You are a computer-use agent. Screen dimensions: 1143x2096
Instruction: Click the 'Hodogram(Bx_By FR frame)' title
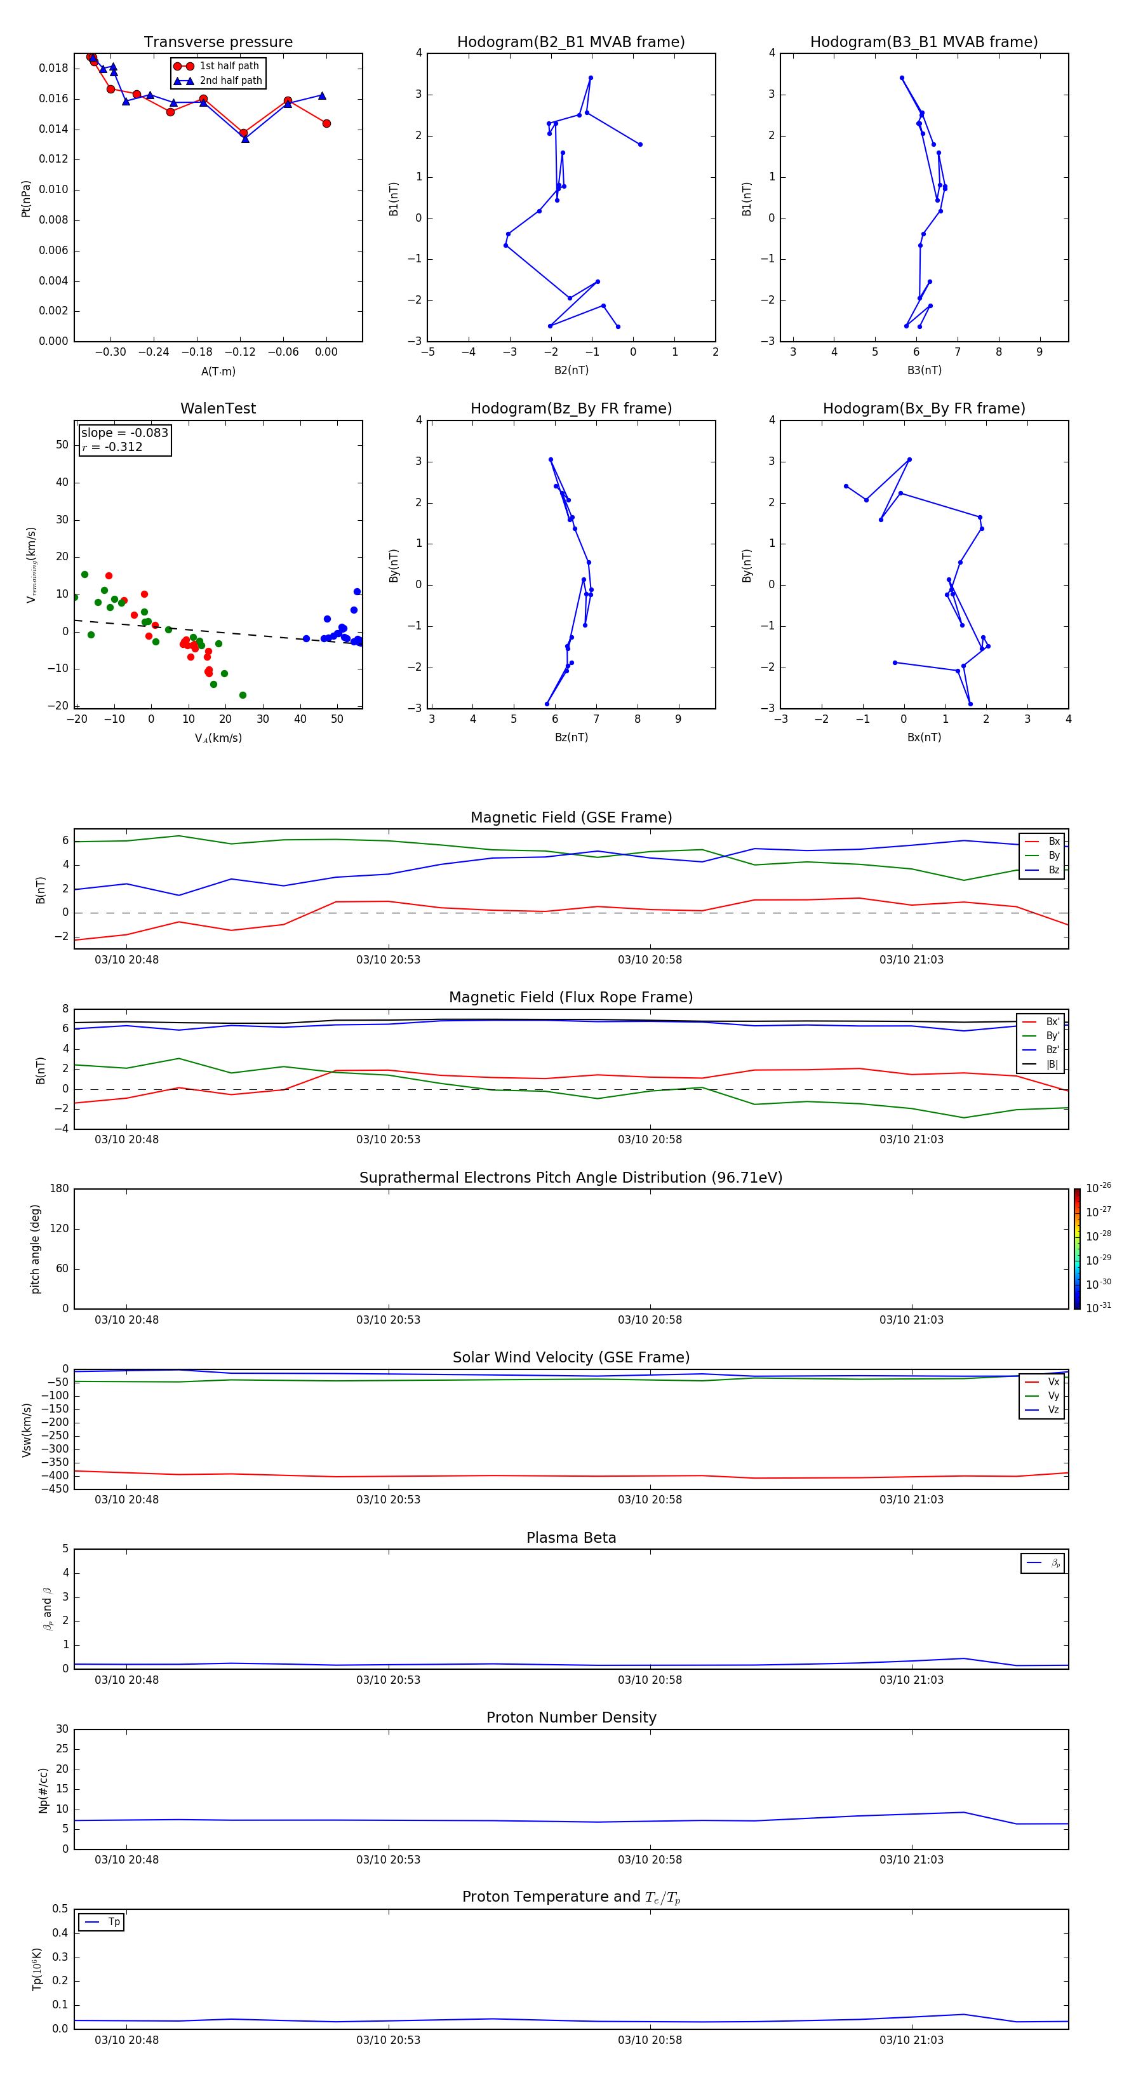(x=924, y=408)
